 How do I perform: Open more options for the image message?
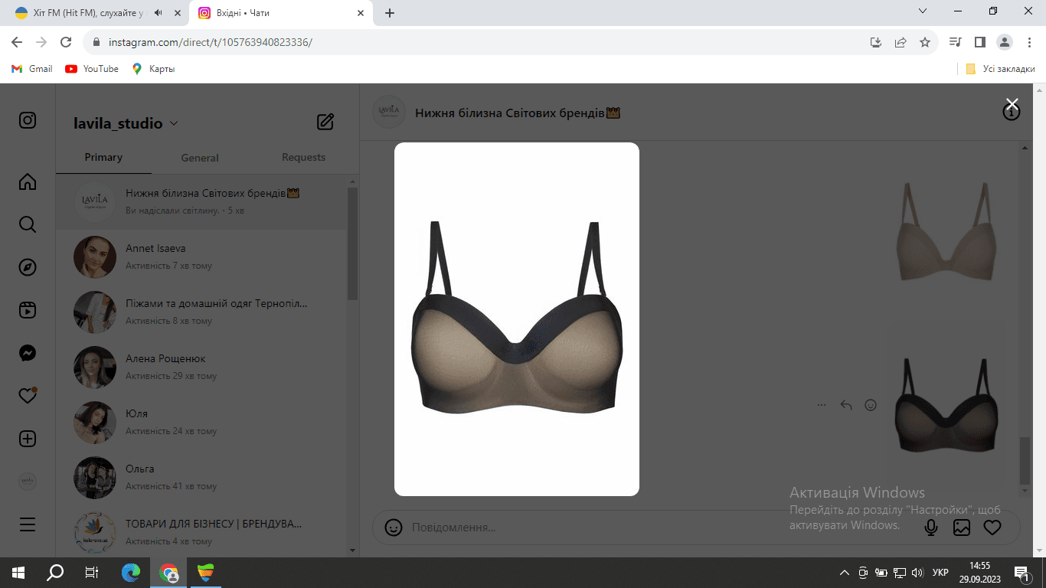822,405
